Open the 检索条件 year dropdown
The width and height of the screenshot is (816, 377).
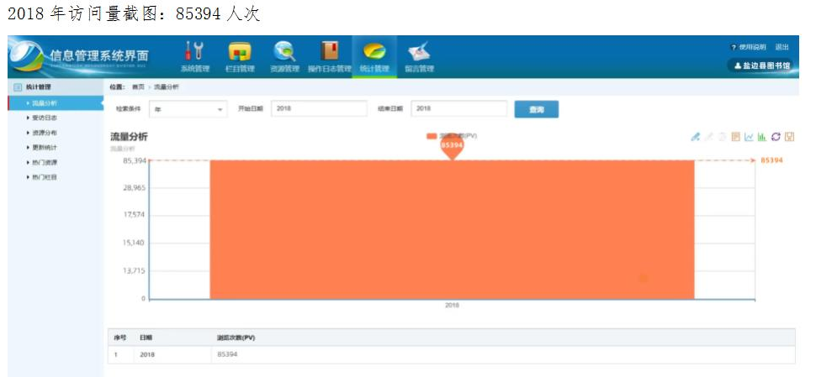point(188,109)
